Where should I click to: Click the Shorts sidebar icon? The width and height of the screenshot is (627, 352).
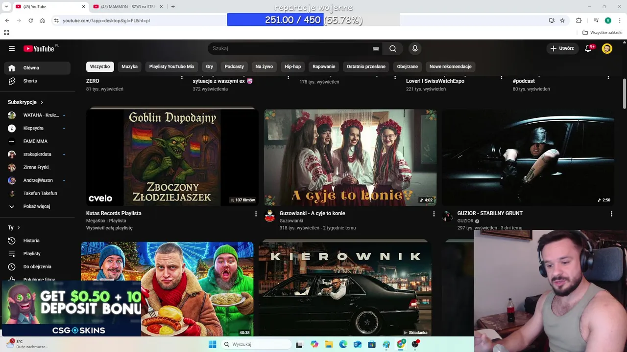tap(12, 81)
